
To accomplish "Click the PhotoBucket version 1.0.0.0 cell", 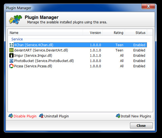I will point(95,61).
